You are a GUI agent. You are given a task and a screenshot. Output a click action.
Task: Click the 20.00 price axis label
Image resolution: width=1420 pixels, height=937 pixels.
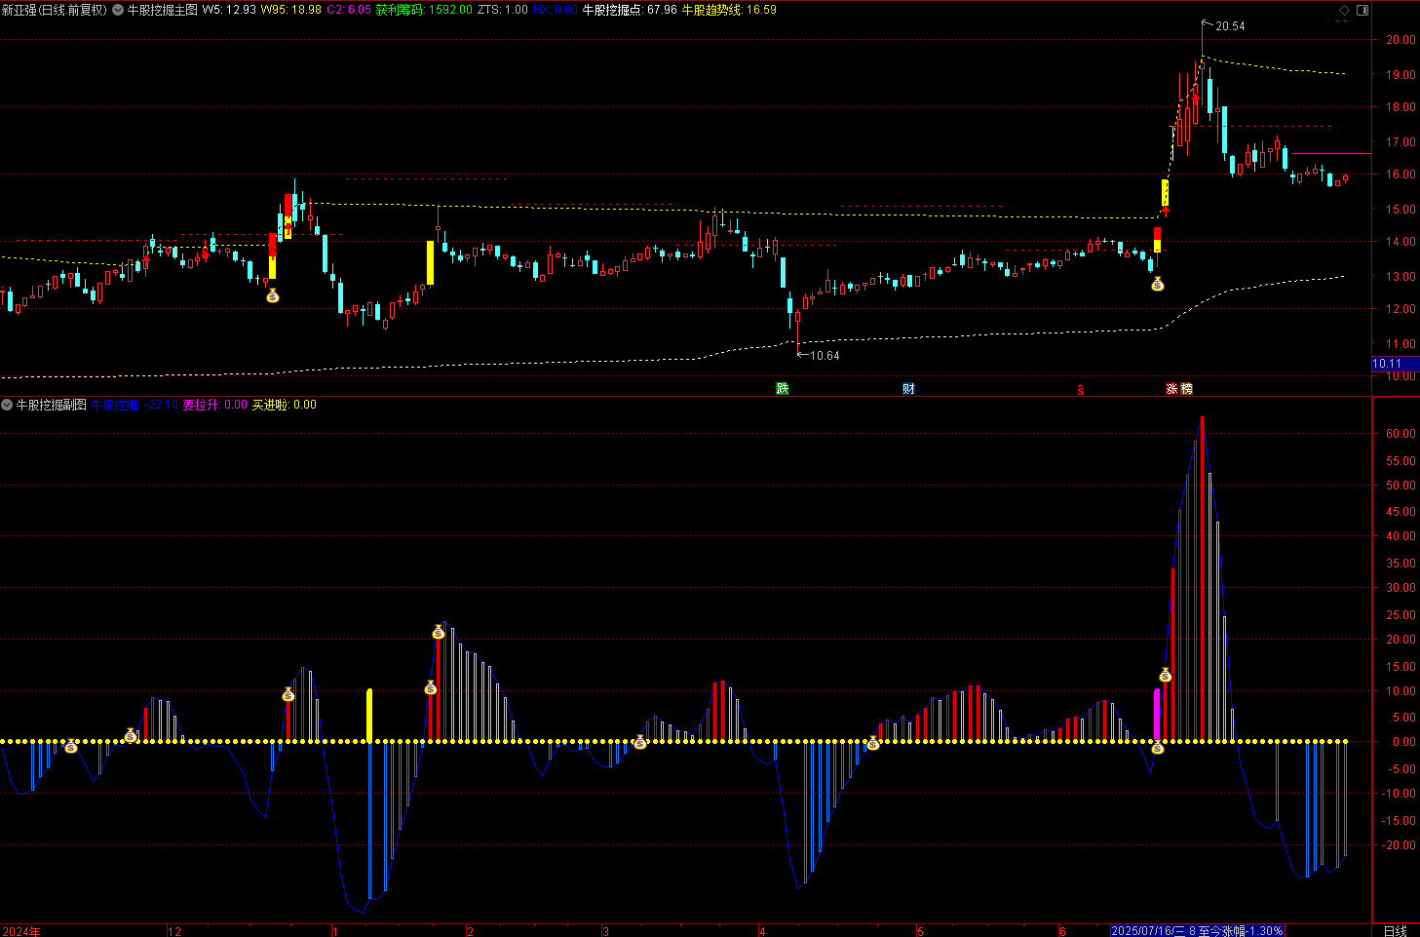point(1401,40)
